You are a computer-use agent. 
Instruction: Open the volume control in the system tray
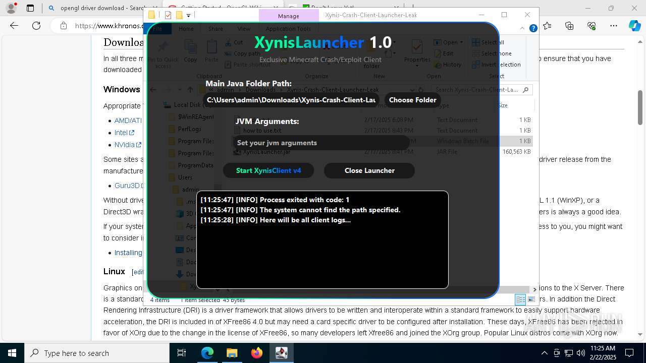tap(581, 353)
